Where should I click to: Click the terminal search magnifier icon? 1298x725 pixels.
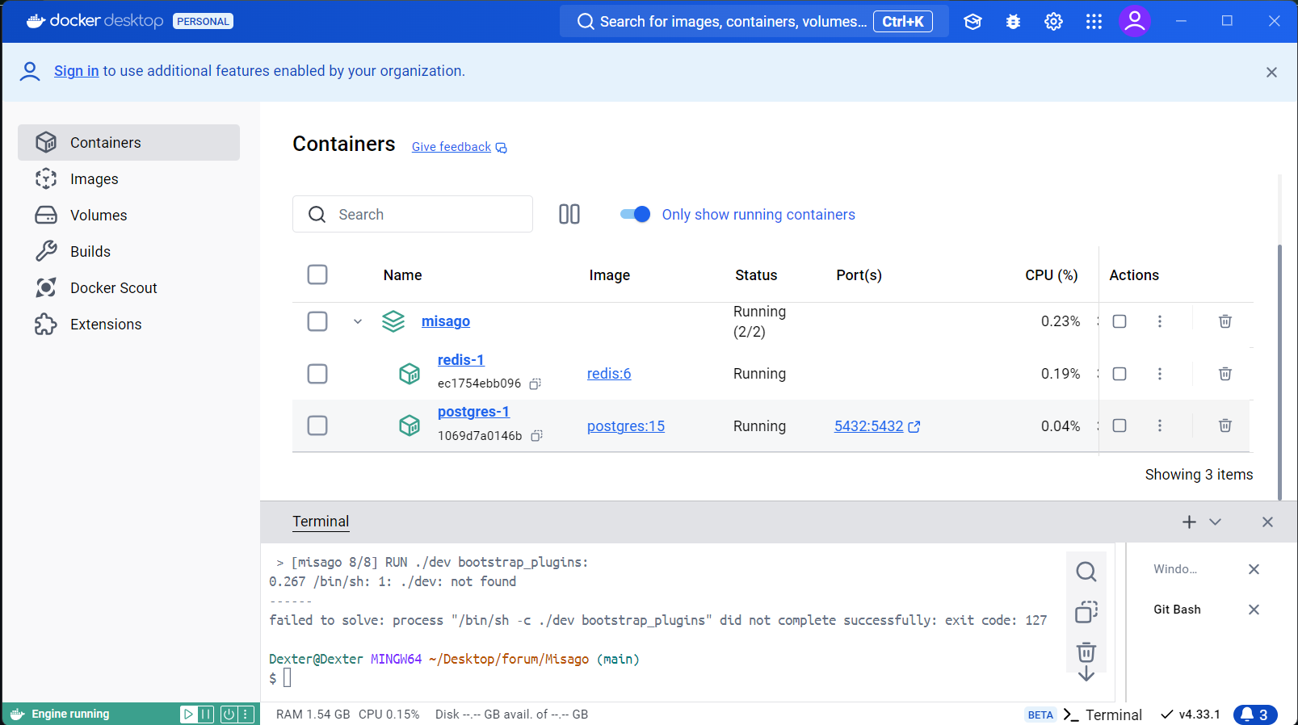(1086, 572)
